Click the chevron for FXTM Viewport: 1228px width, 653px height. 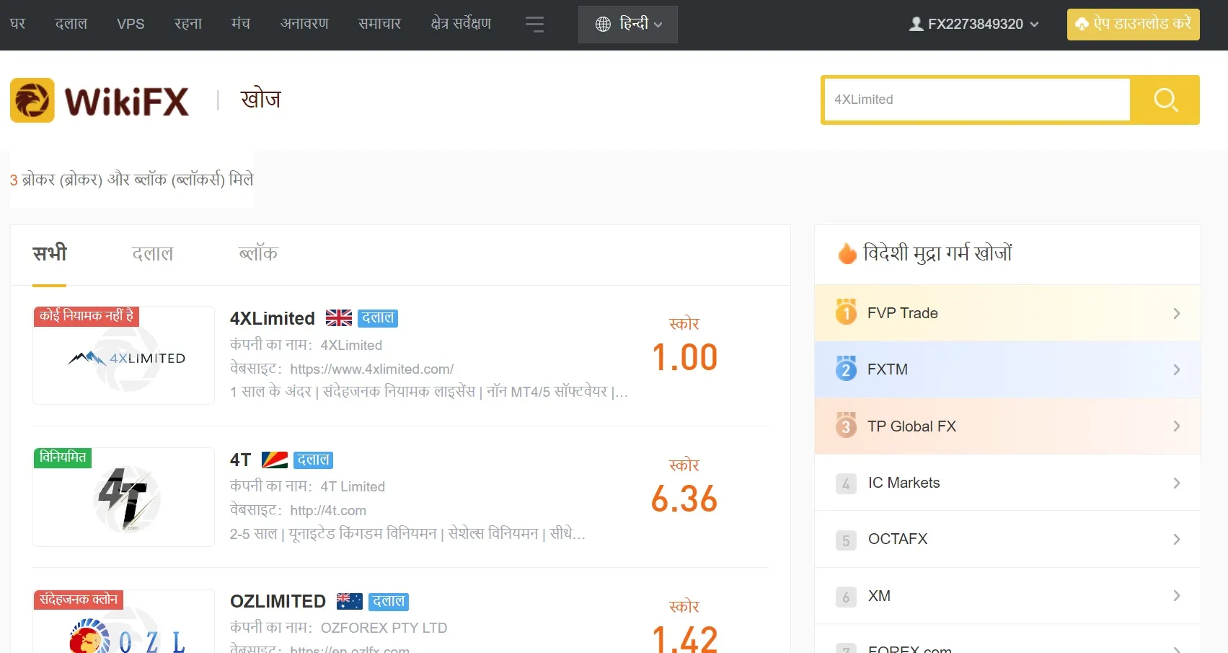(1177, 369)
